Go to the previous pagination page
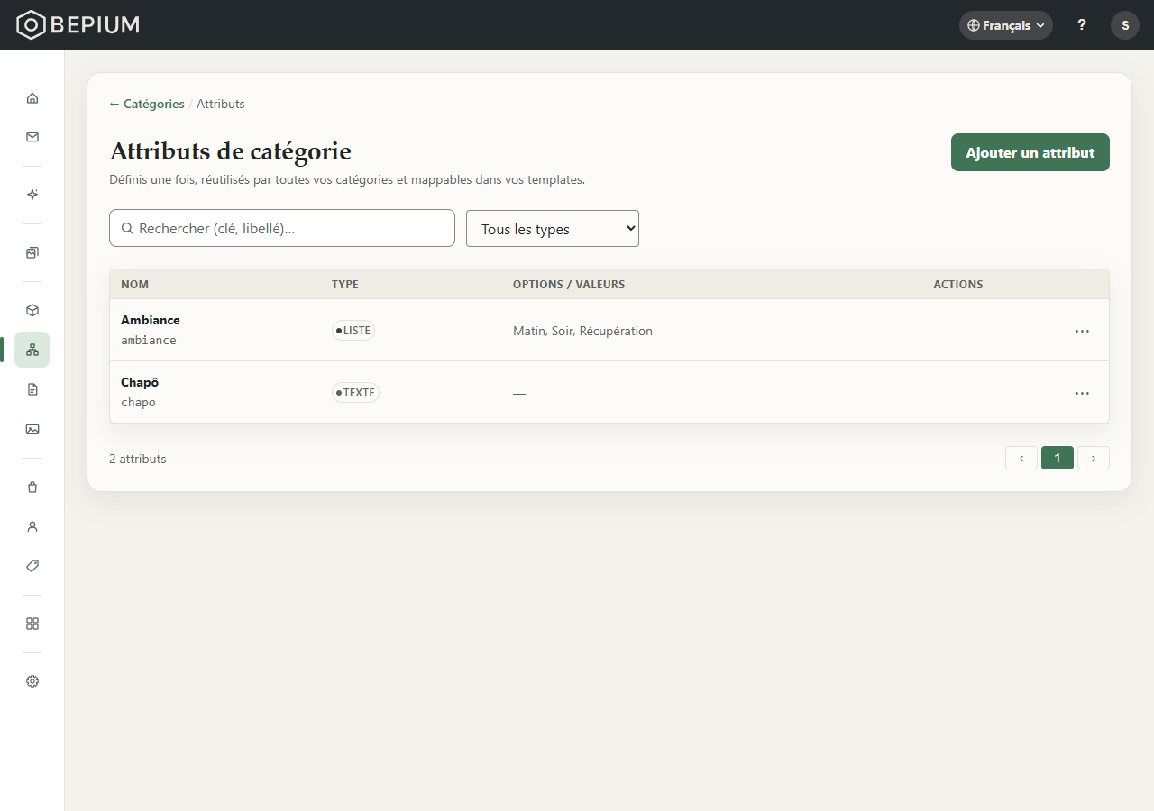This screenshot has width=1154, height=811. click(x=1021, y=458)
